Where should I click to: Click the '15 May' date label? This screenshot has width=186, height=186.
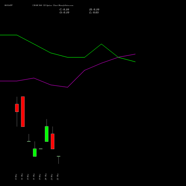[x=28, y=177]
